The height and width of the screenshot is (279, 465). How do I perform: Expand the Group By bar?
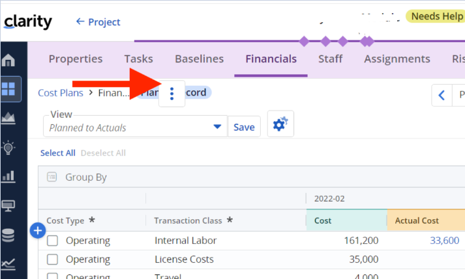coord(85,177)
